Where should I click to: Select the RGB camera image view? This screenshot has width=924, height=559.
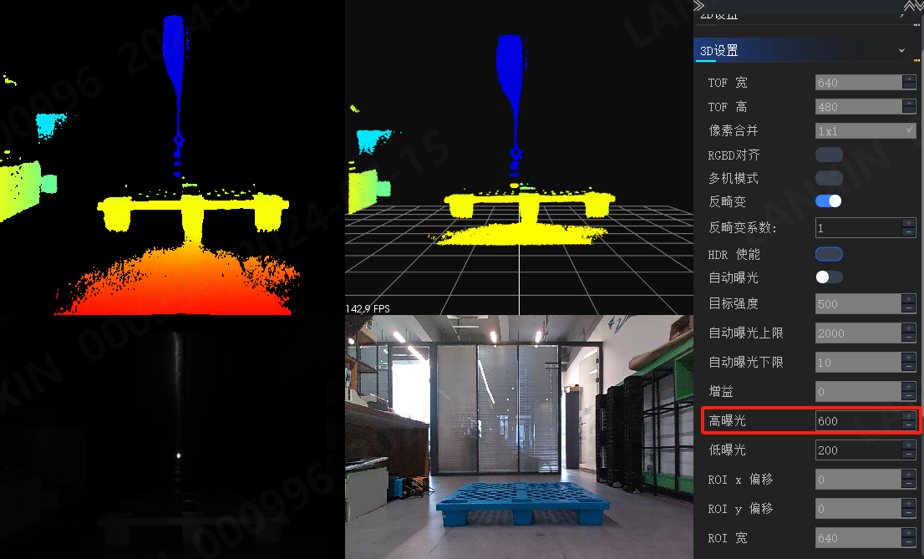point(519,437)
